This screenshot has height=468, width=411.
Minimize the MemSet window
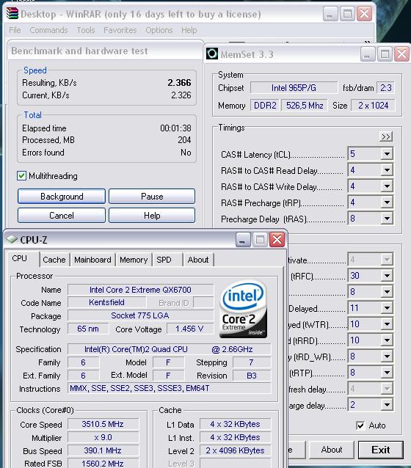tap(368, 54)
